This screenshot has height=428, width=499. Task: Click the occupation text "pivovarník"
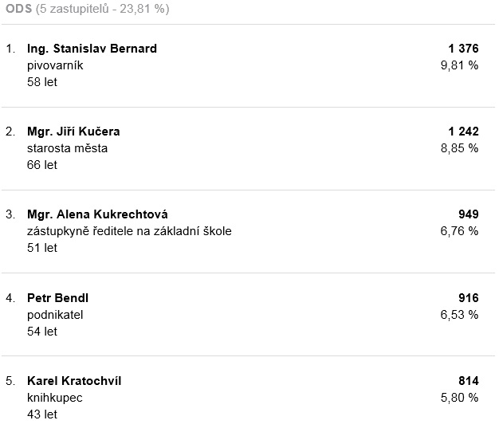[x=55, y=65]
